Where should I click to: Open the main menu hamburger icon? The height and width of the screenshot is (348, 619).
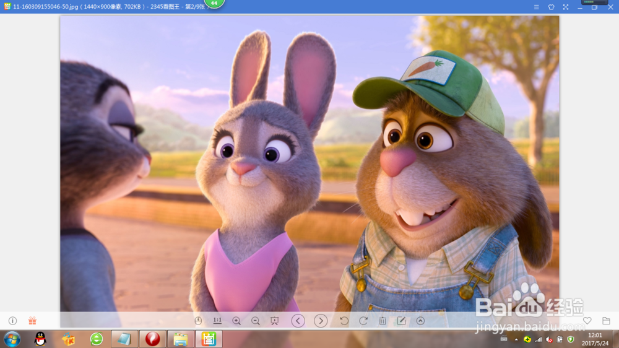[x=537, y=7]
